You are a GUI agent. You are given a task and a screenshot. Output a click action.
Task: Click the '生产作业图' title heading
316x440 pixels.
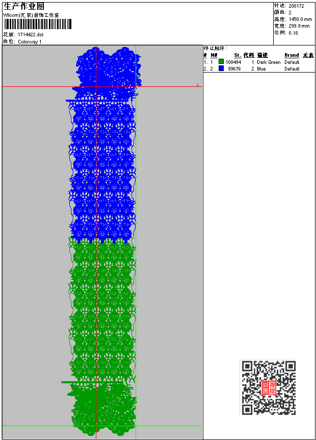click(24, 7)
